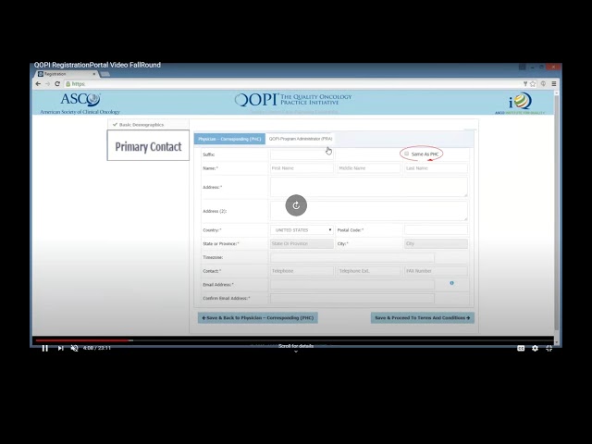The width and height of the screenshot is (592, 444).
Task: Click the page vertical scrollbar
Action: (x=557, y=212)
